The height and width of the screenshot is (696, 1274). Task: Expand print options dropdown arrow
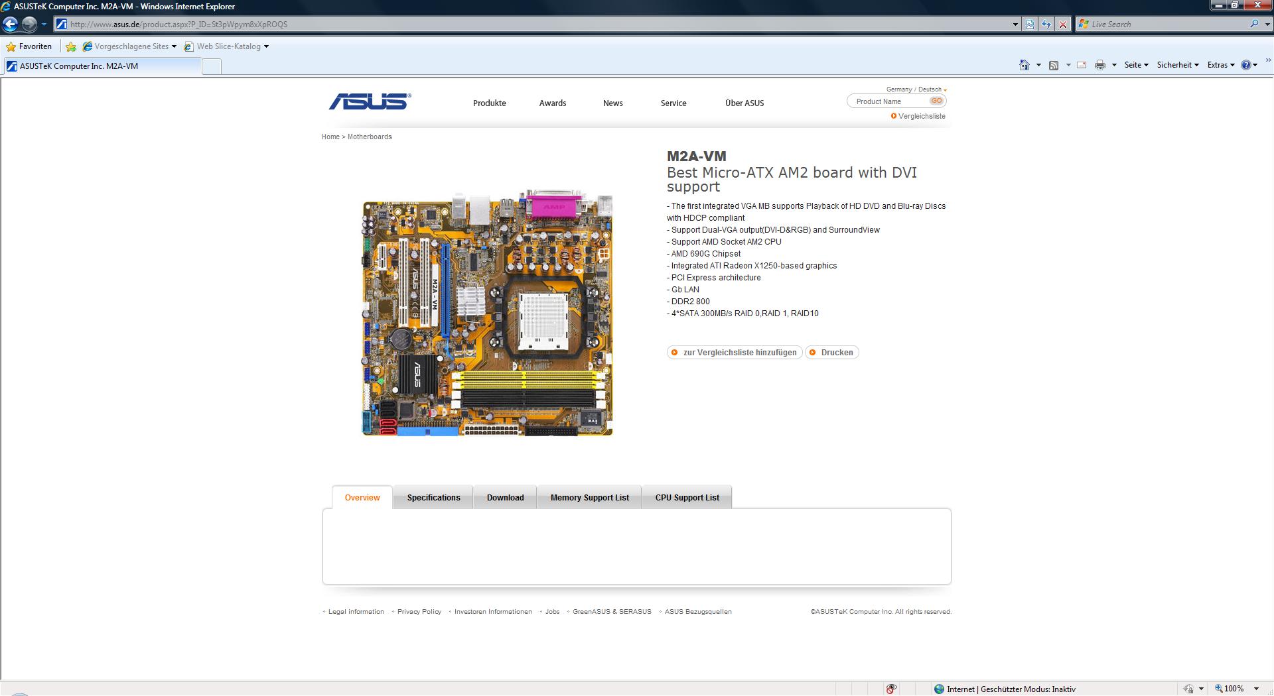coord(1114,65)
